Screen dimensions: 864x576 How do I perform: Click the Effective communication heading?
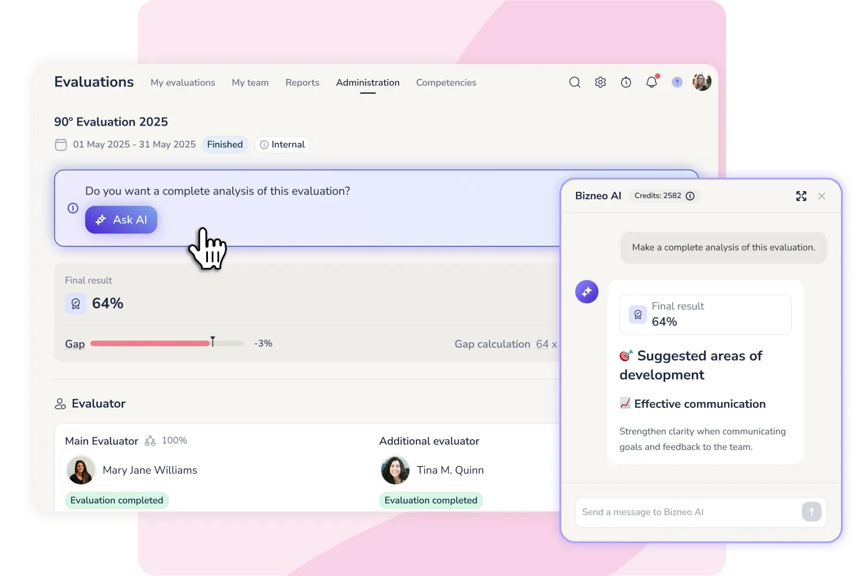700,404
